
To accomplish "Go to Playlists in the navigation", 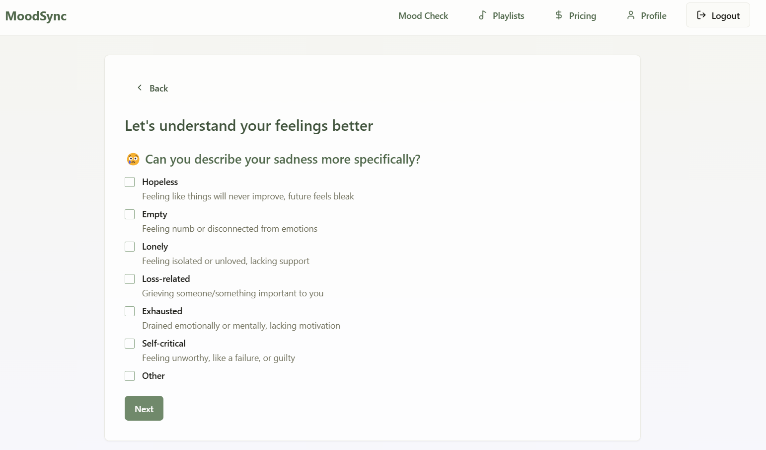I will pyautogui.click(x=501, y=15).
